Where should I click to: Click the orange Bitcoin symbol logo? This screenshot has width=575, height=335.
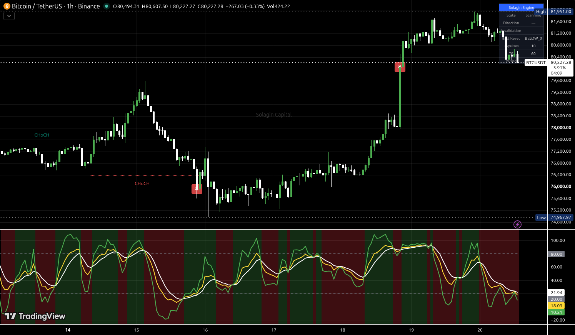tap(7, 6)
